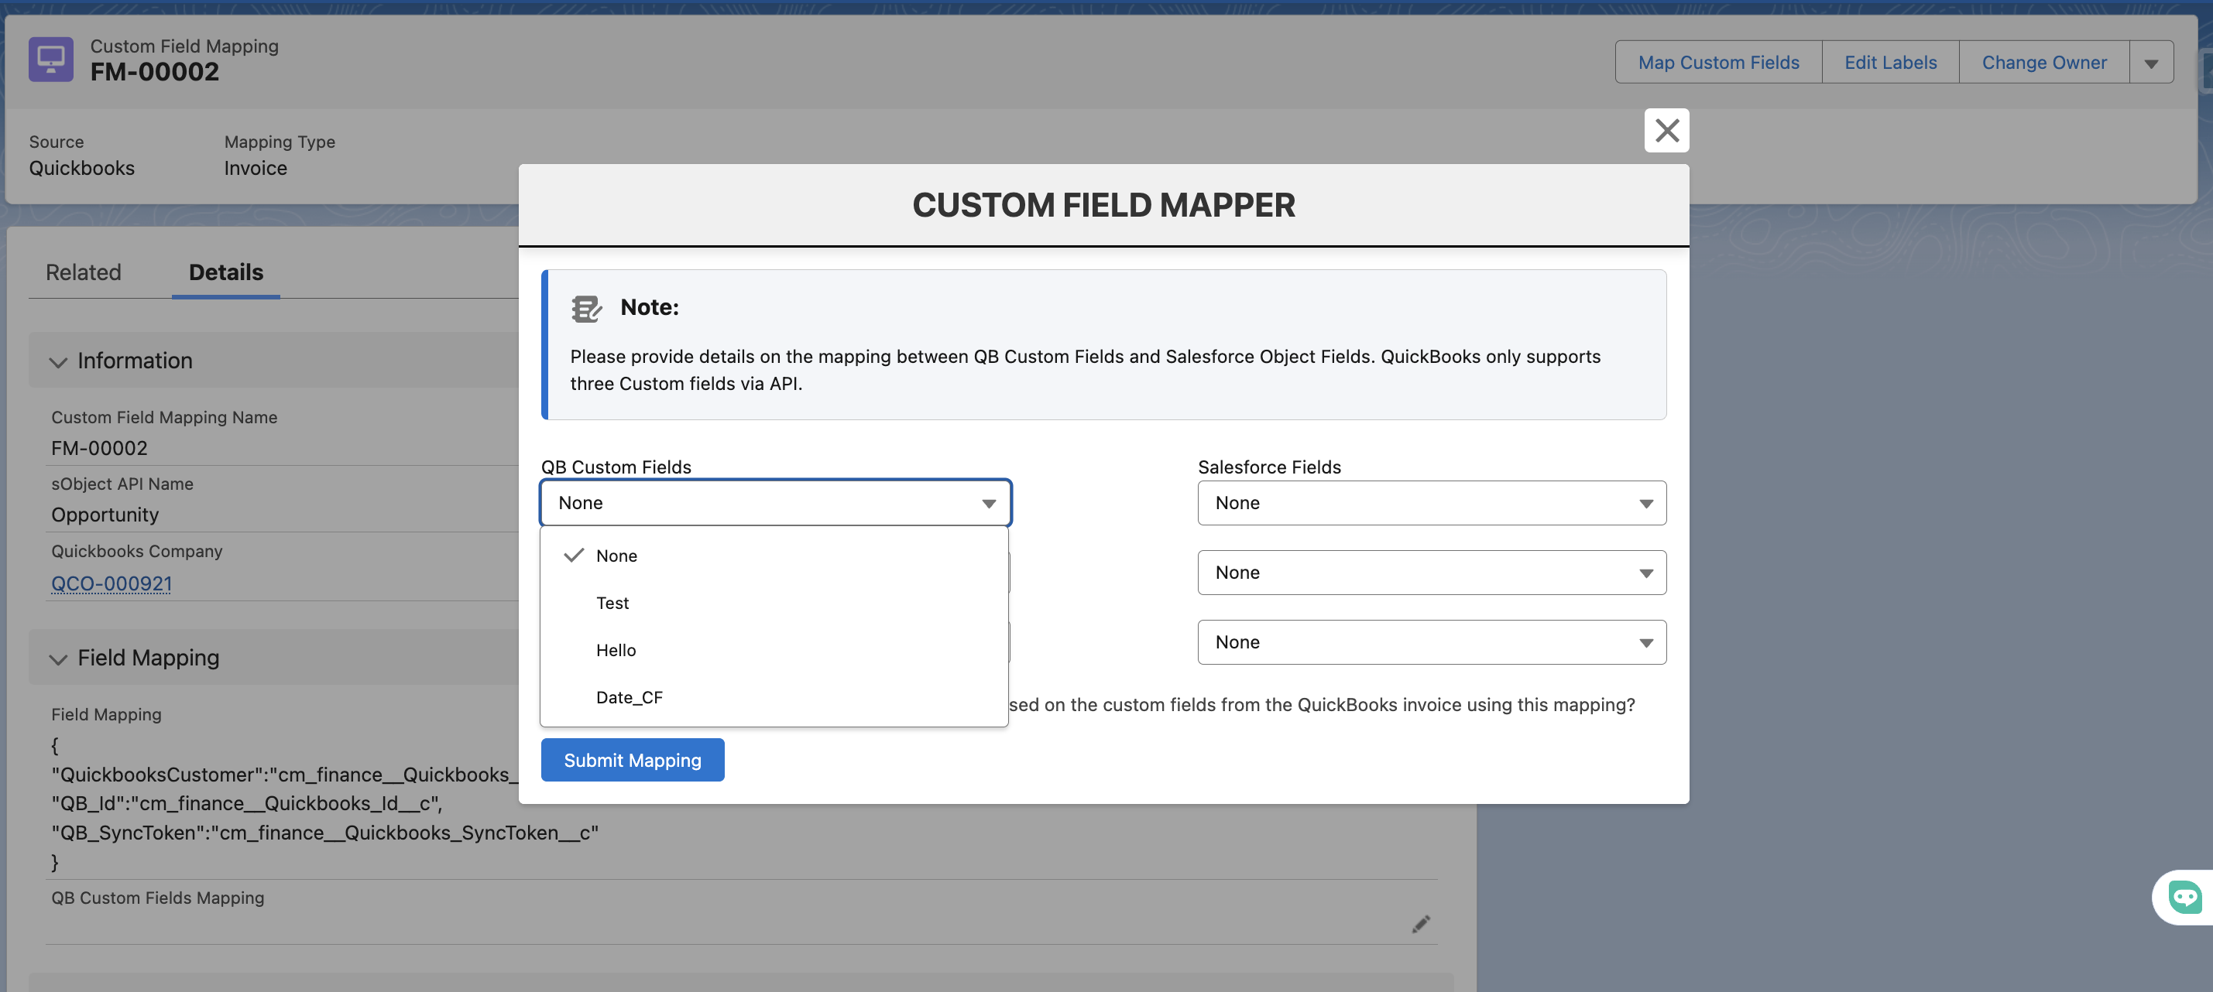The height and width of the screenshot is (992, 2213).
Task: Click the Edit Labels button
Action: 1890,63
